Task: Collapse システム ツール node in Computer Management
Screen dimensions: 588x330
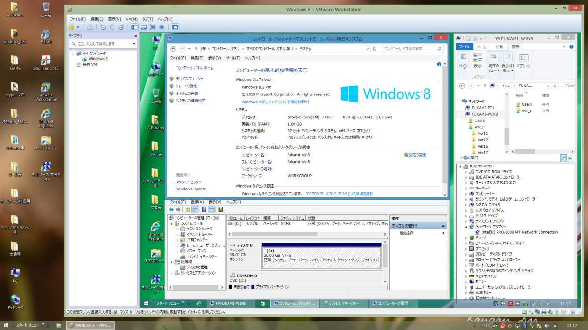Action: 172,224
